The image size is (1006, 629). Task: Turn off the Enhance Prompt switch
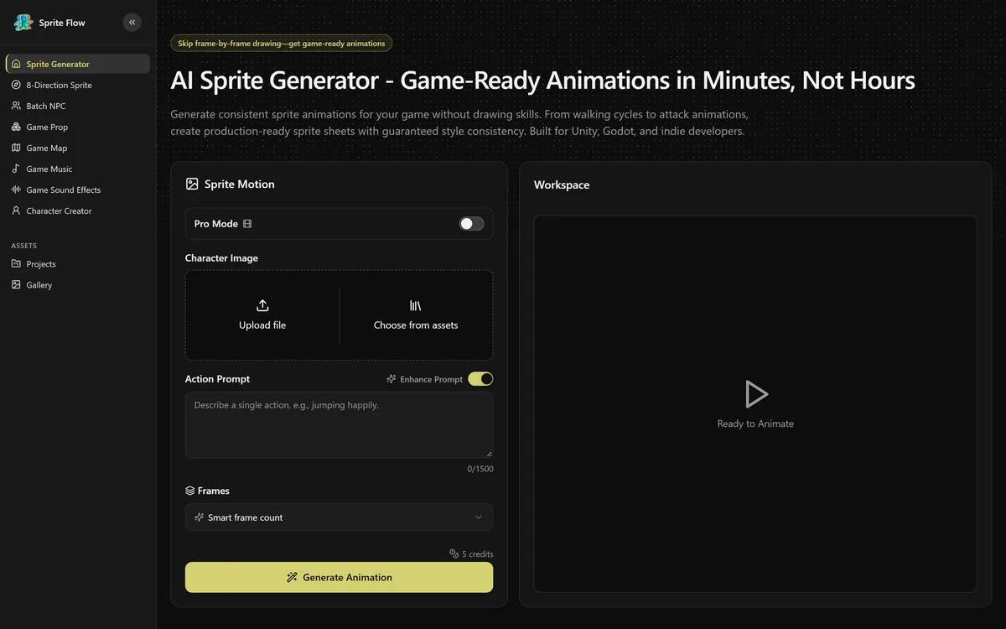480,379
